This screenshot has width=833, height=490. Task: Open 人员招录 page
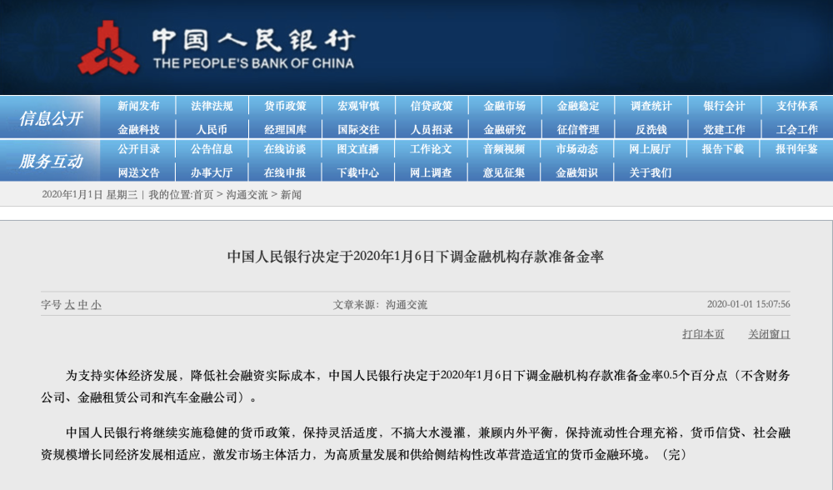(x=431, y=130)
